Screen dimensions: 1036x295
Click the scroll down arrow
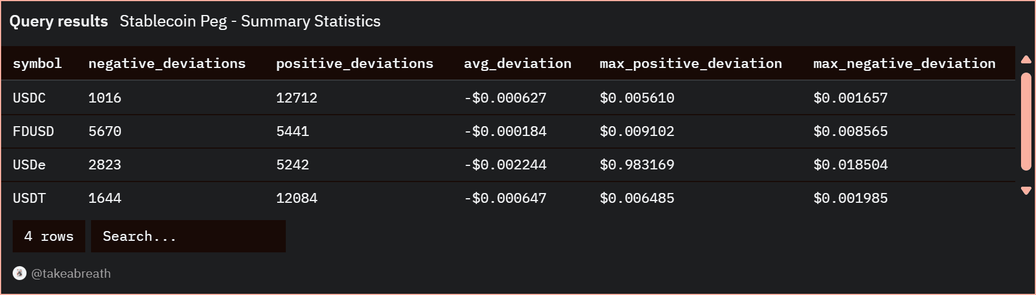click(1026, 191)
